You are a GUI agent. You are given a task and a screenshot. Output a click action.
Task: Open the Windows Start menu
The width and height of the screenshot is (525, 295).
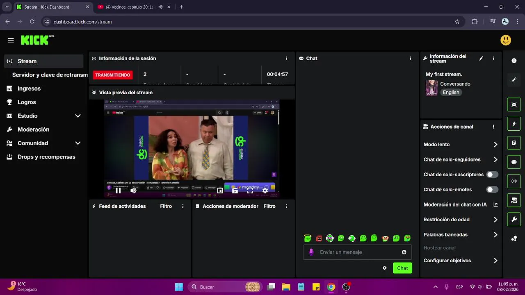point(179,287)
